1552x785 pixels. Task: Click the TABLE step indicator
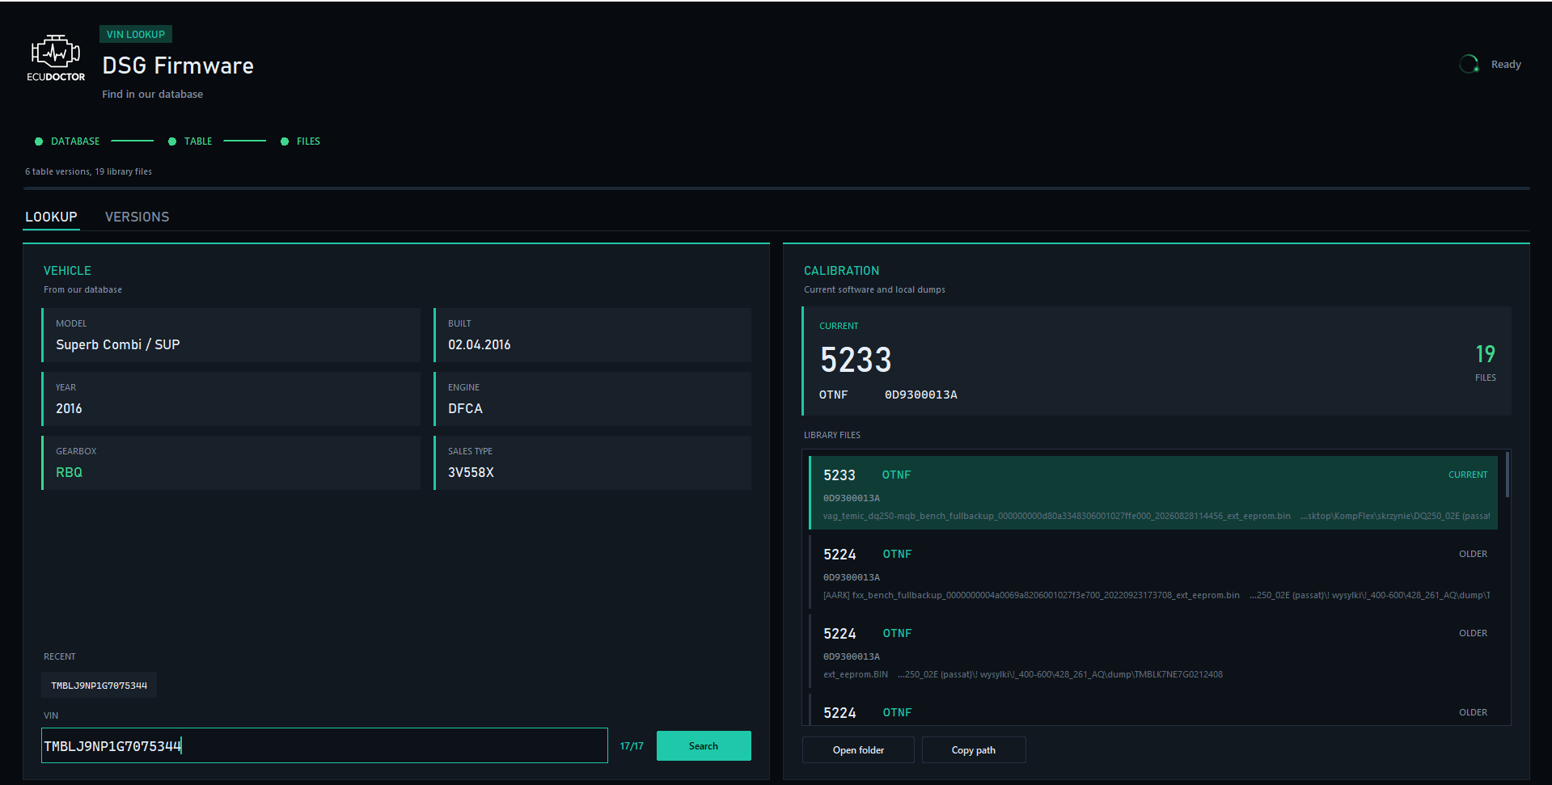point(190,141)
